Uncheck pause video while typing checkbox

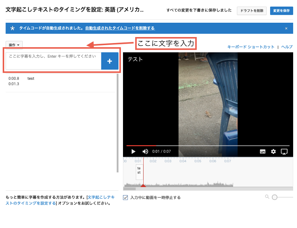pyautogui.click(x=126, y=198)
